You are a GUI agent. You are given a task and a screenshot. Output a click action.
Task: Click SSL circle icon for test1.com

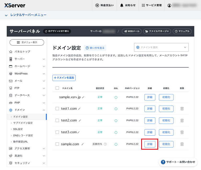116,109
